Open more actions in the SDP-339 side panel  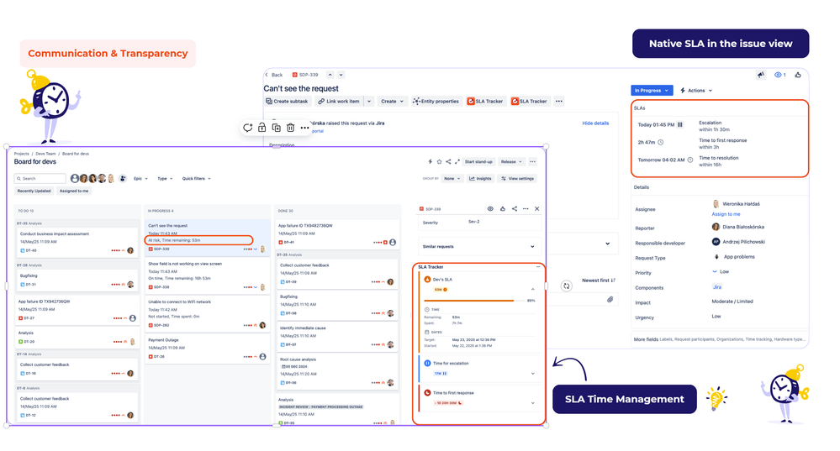[526, 208]
